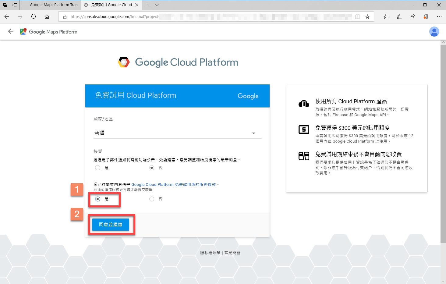Click the credit card icon beside 免費試用期結束
The width and height of the screenshot is (446, 284).
304,156
